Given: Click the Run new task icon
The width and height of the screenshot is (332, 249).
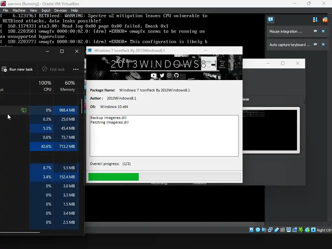Looking at the screenshot, I should [x=4, y=69].
